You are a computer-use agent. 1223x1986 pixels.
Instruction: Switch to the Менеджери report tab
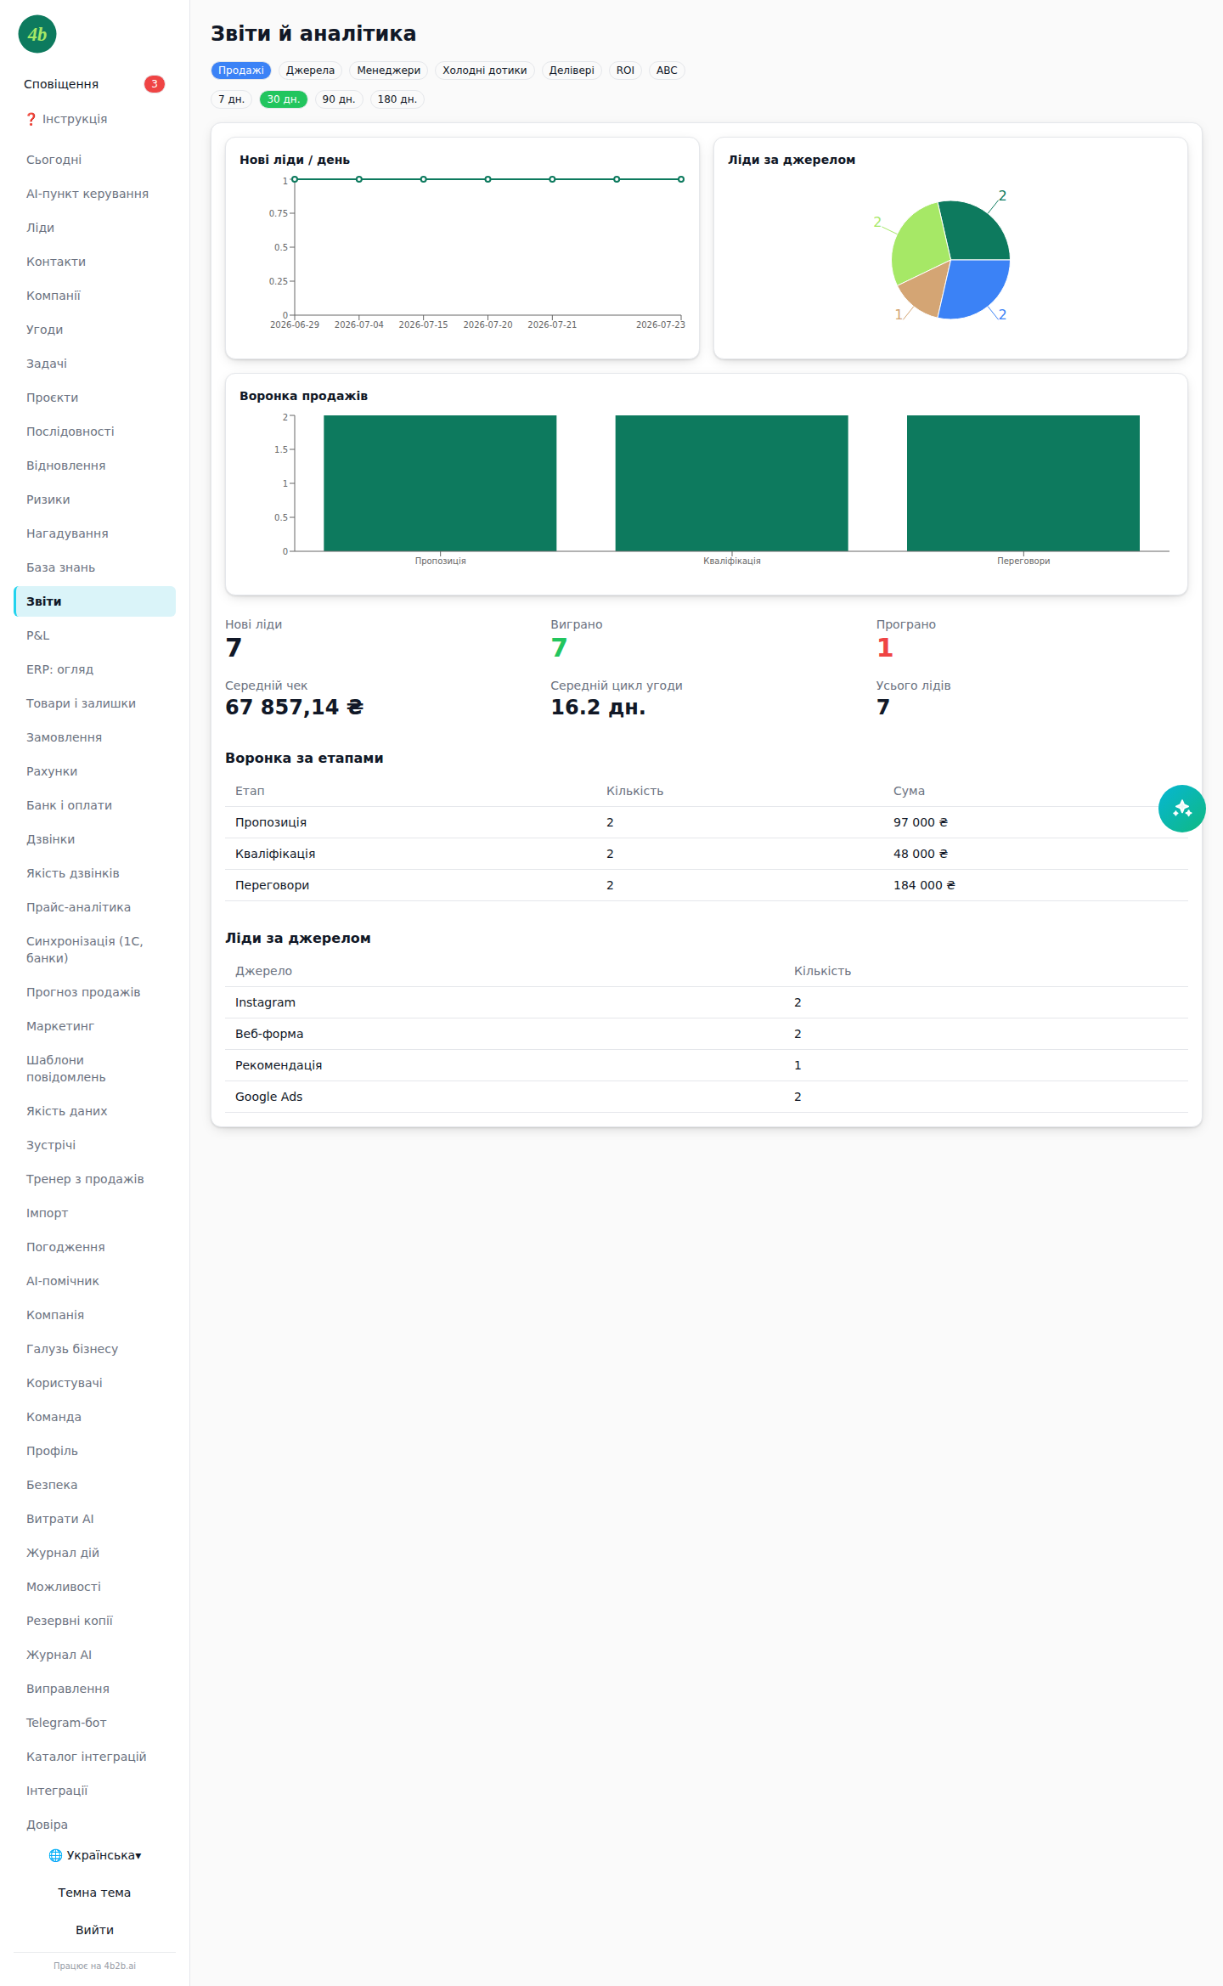tap(389, 71)
